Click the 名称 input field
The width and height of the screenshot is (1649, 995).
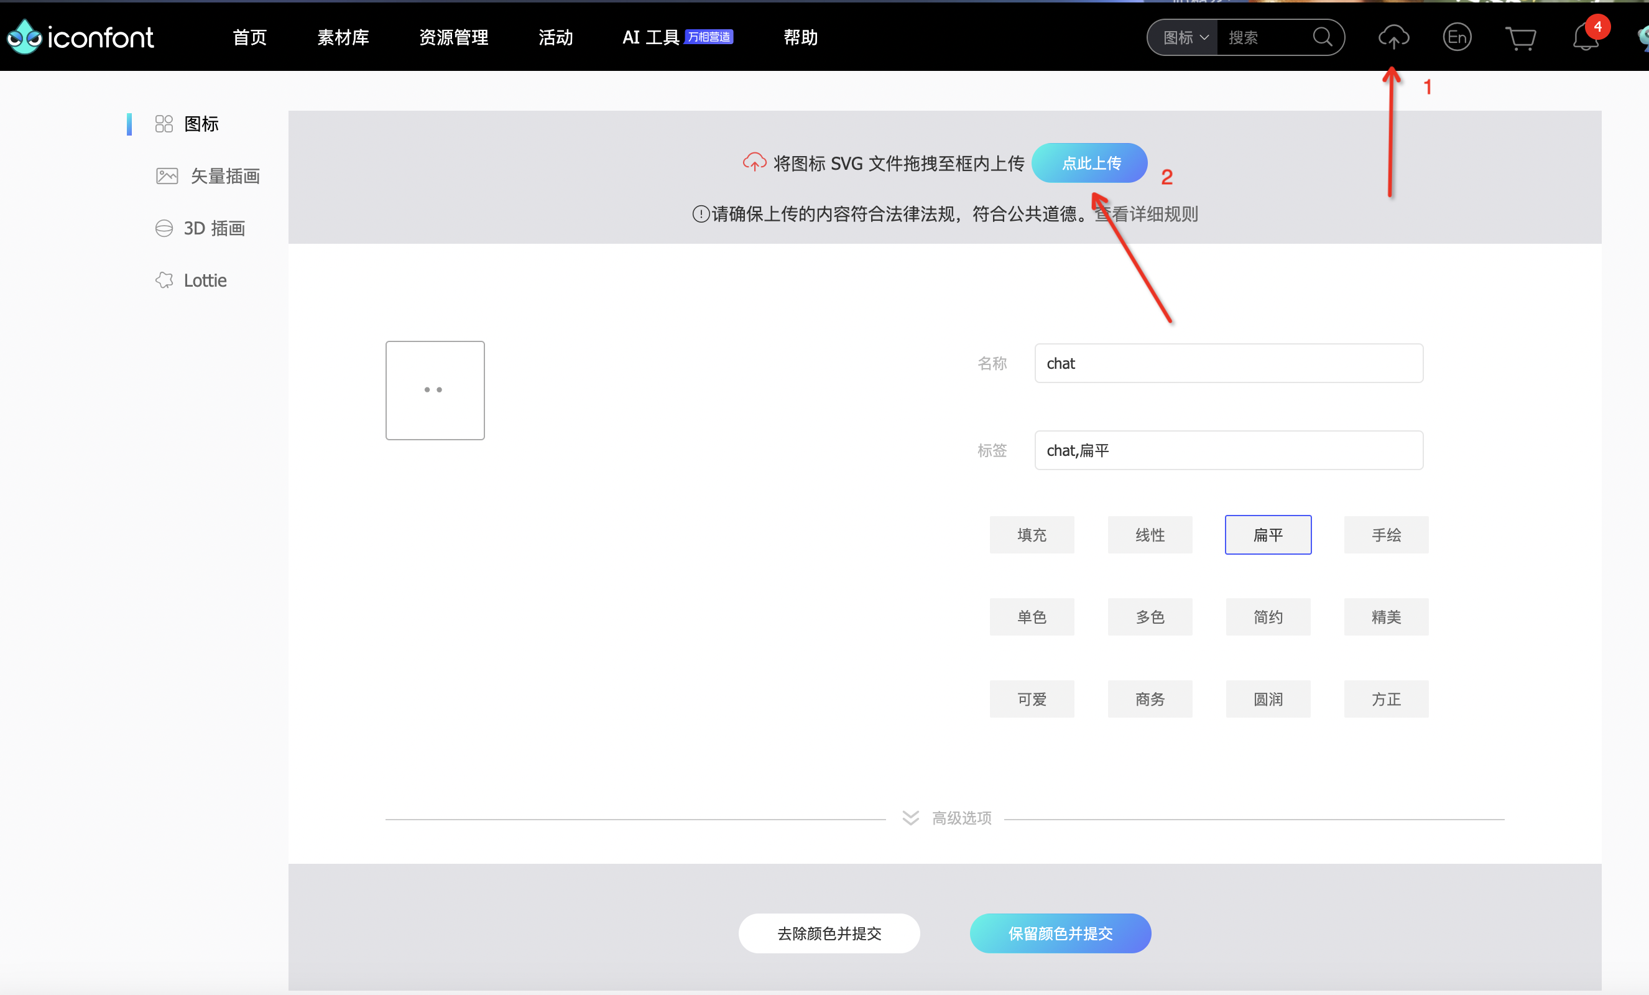[1228, 363]
